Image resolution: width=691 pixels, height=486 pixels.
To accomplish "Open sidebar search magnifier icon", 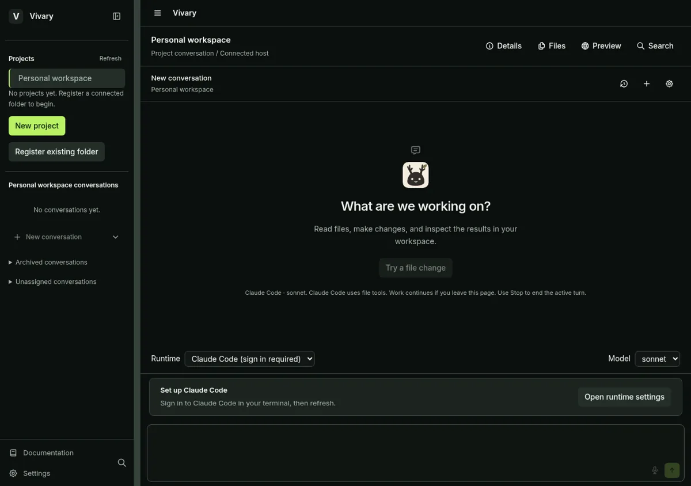I will pos(122,463).
